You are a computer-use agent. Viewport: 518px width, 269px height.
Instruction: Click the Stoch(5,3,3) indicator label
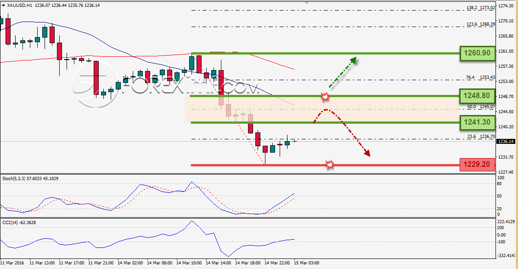30,178
